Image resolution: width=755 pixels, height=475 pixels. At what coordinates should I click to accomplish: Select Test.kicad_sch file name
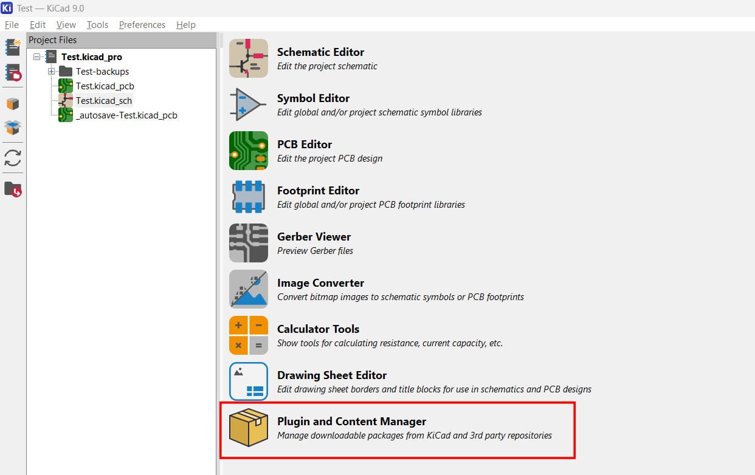pyautogui.click(x=103, y=100)
